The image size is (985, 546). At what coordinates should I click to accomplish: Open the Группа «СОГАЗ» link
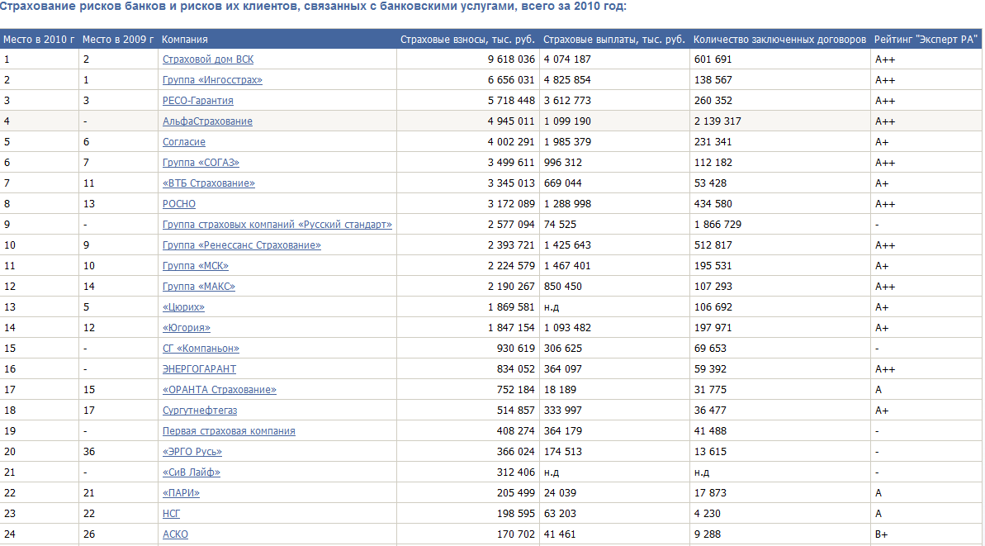[x=201, y=163]
